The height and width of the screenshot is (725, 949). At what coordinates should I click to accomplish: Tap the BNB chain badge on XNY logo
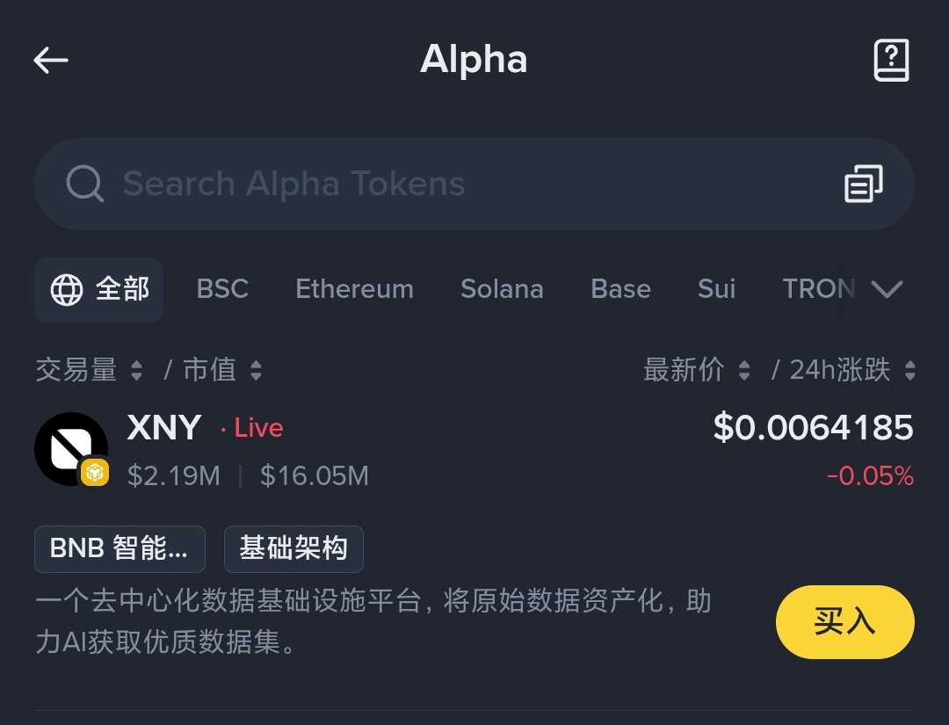pyautogui.click(x=95, y=473)
